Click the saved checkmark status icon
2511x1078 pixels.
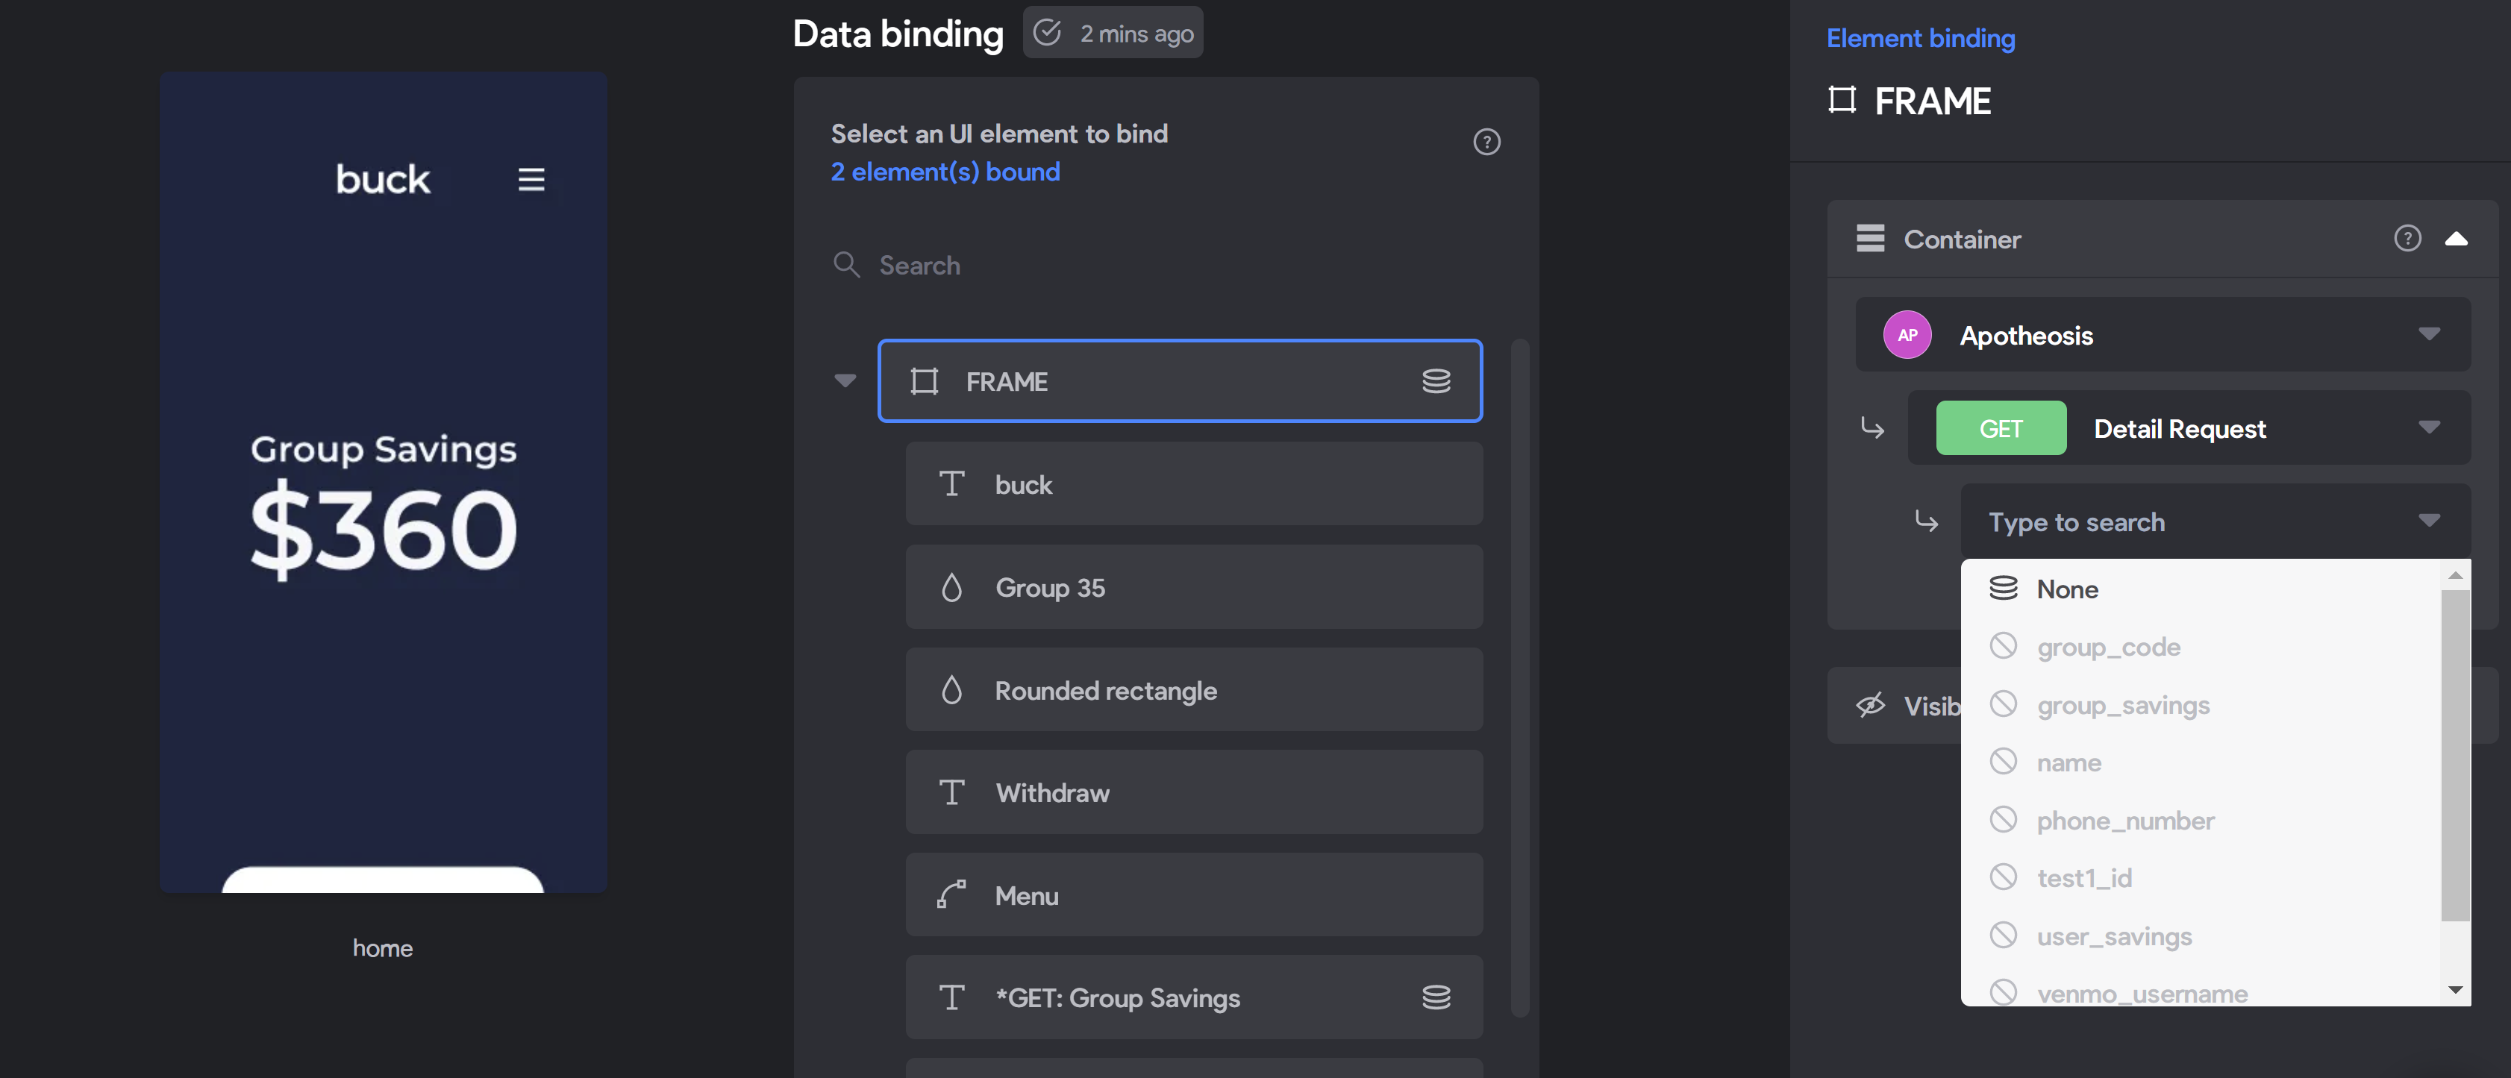point(1047,33)
